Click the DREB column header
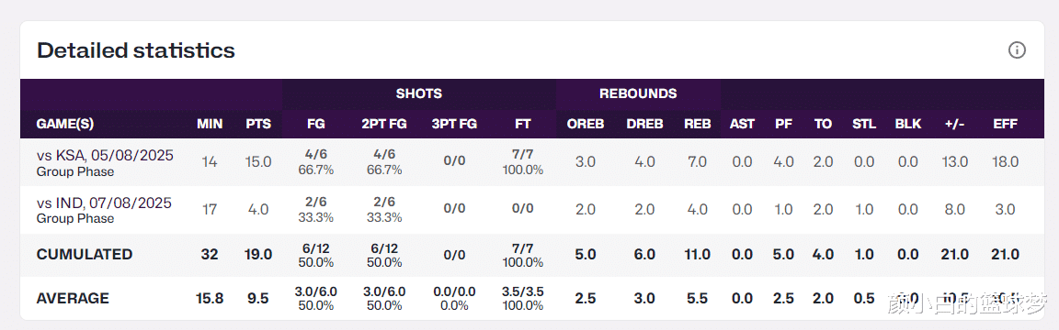Viewport: 1059px width, 330px height. [644, 124]
